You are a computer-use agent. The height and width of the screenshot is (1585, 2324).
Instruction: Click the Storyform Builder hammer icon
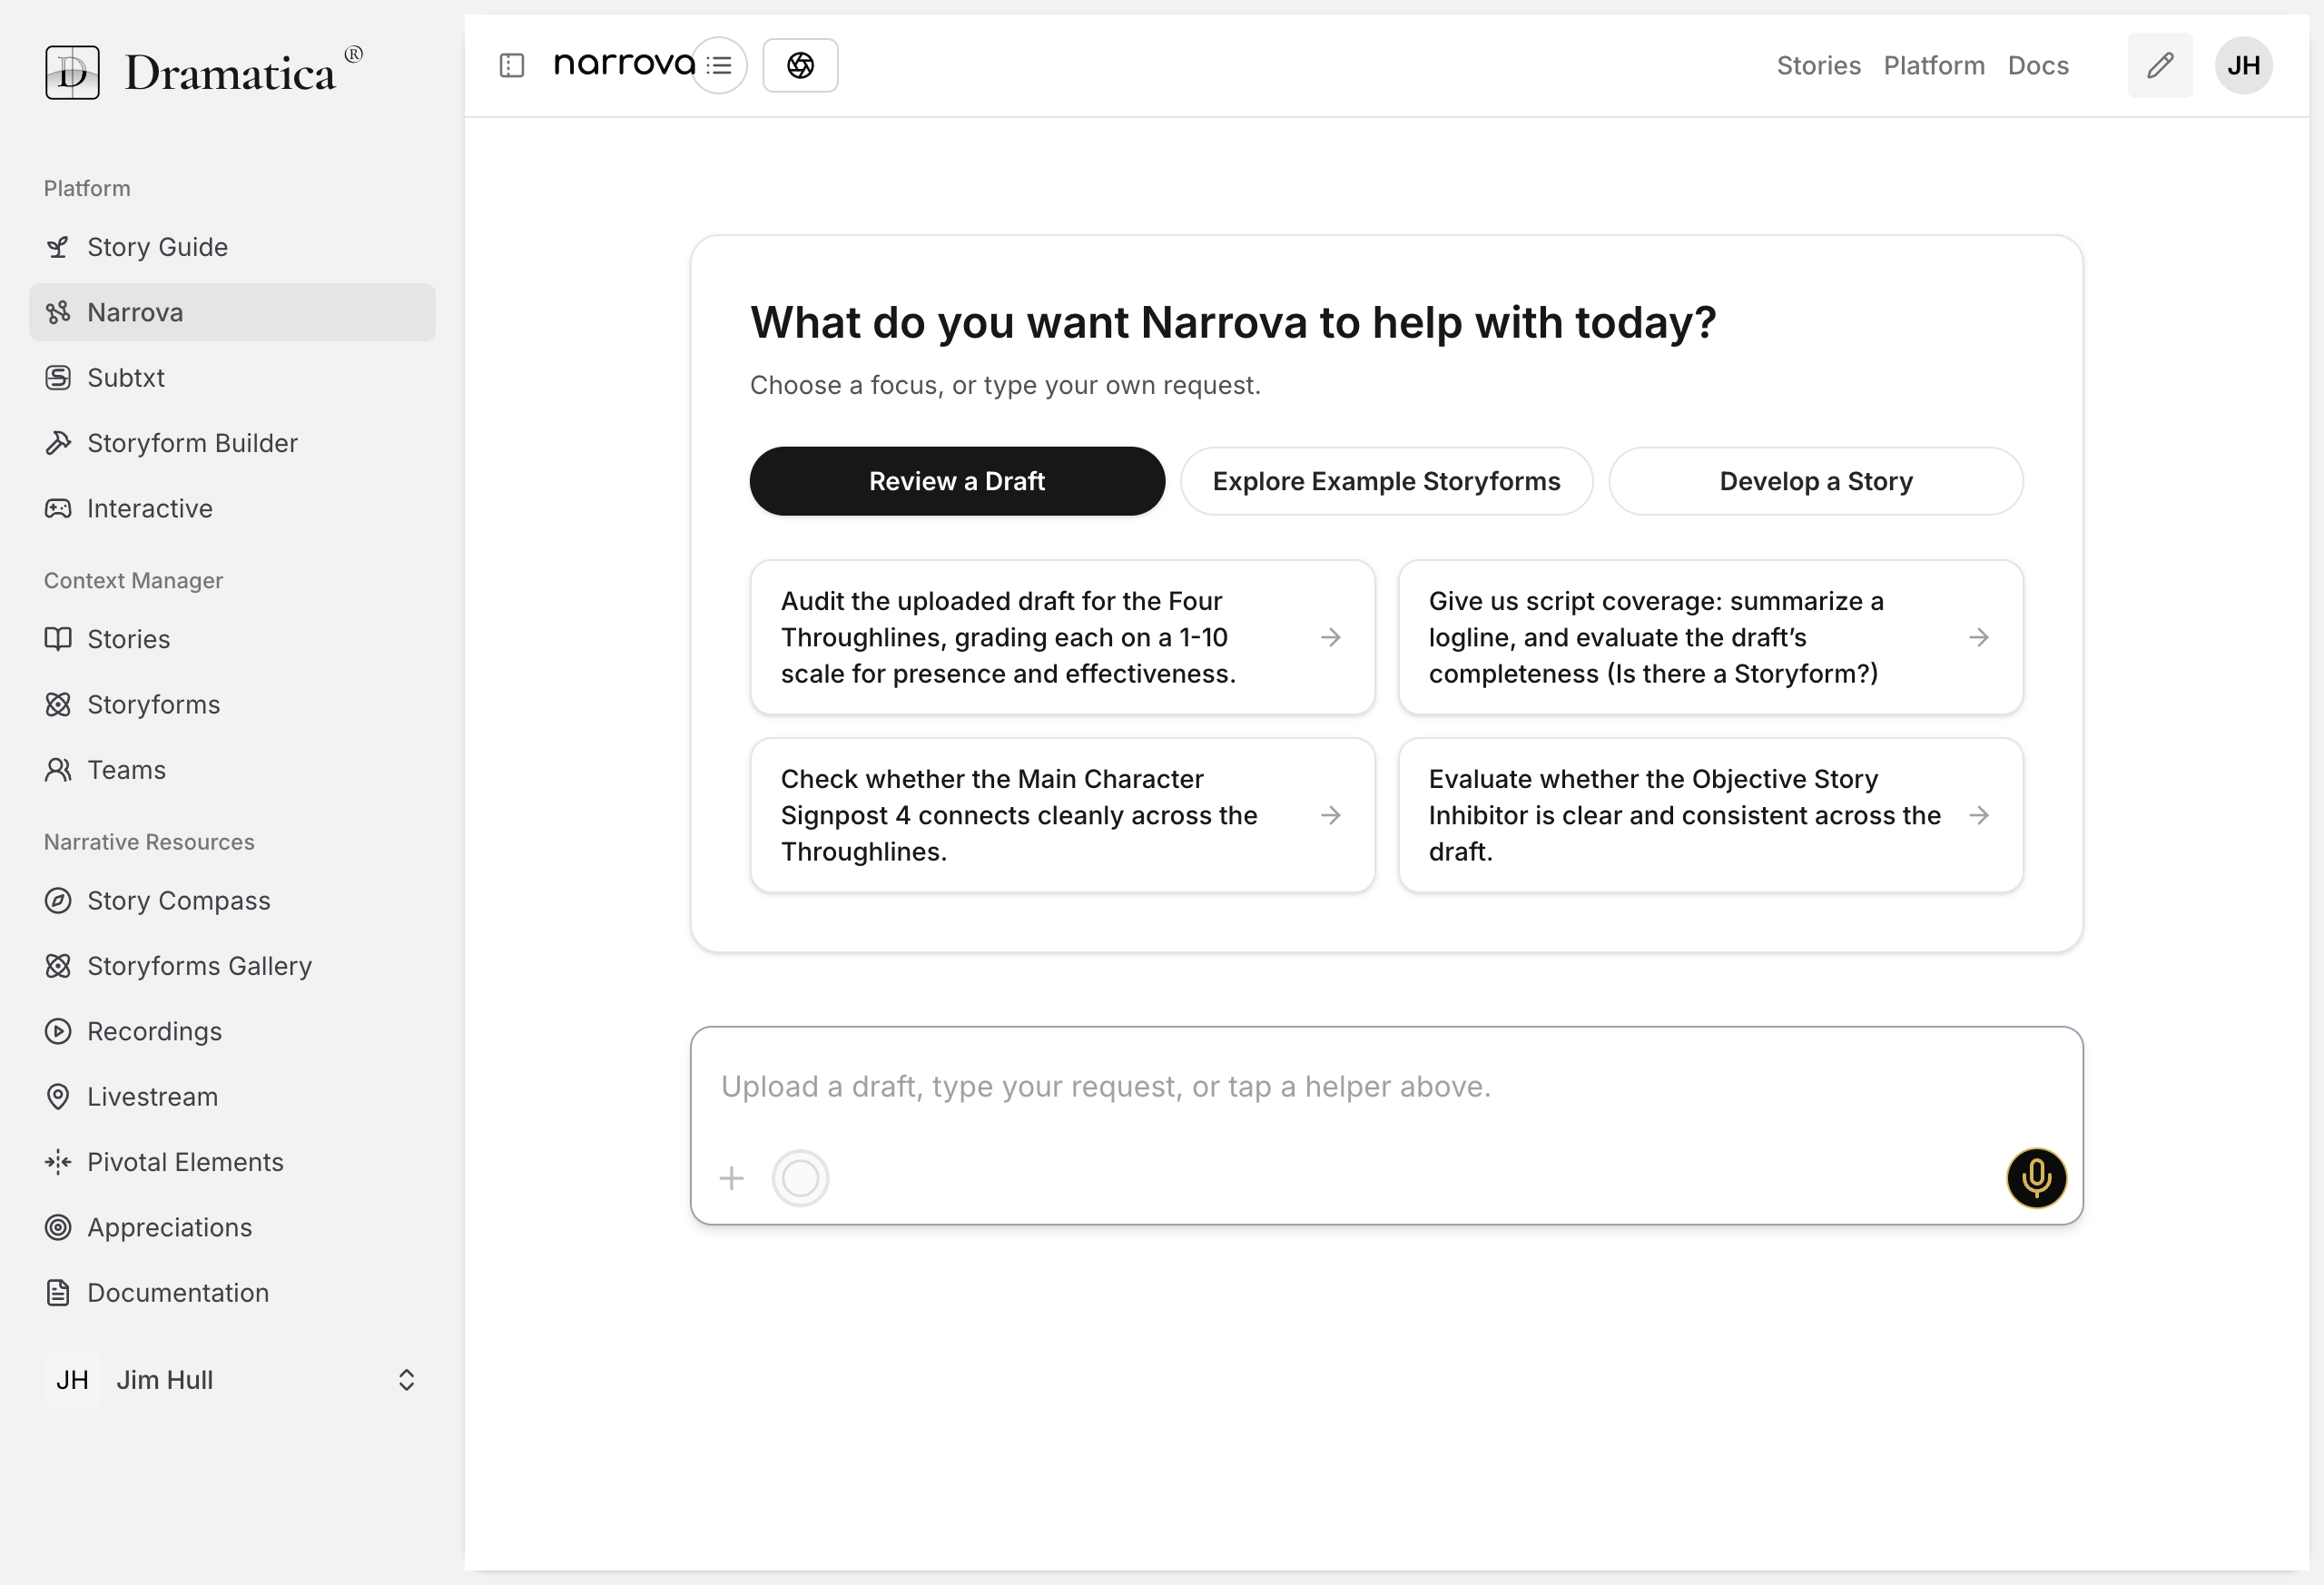58,443
